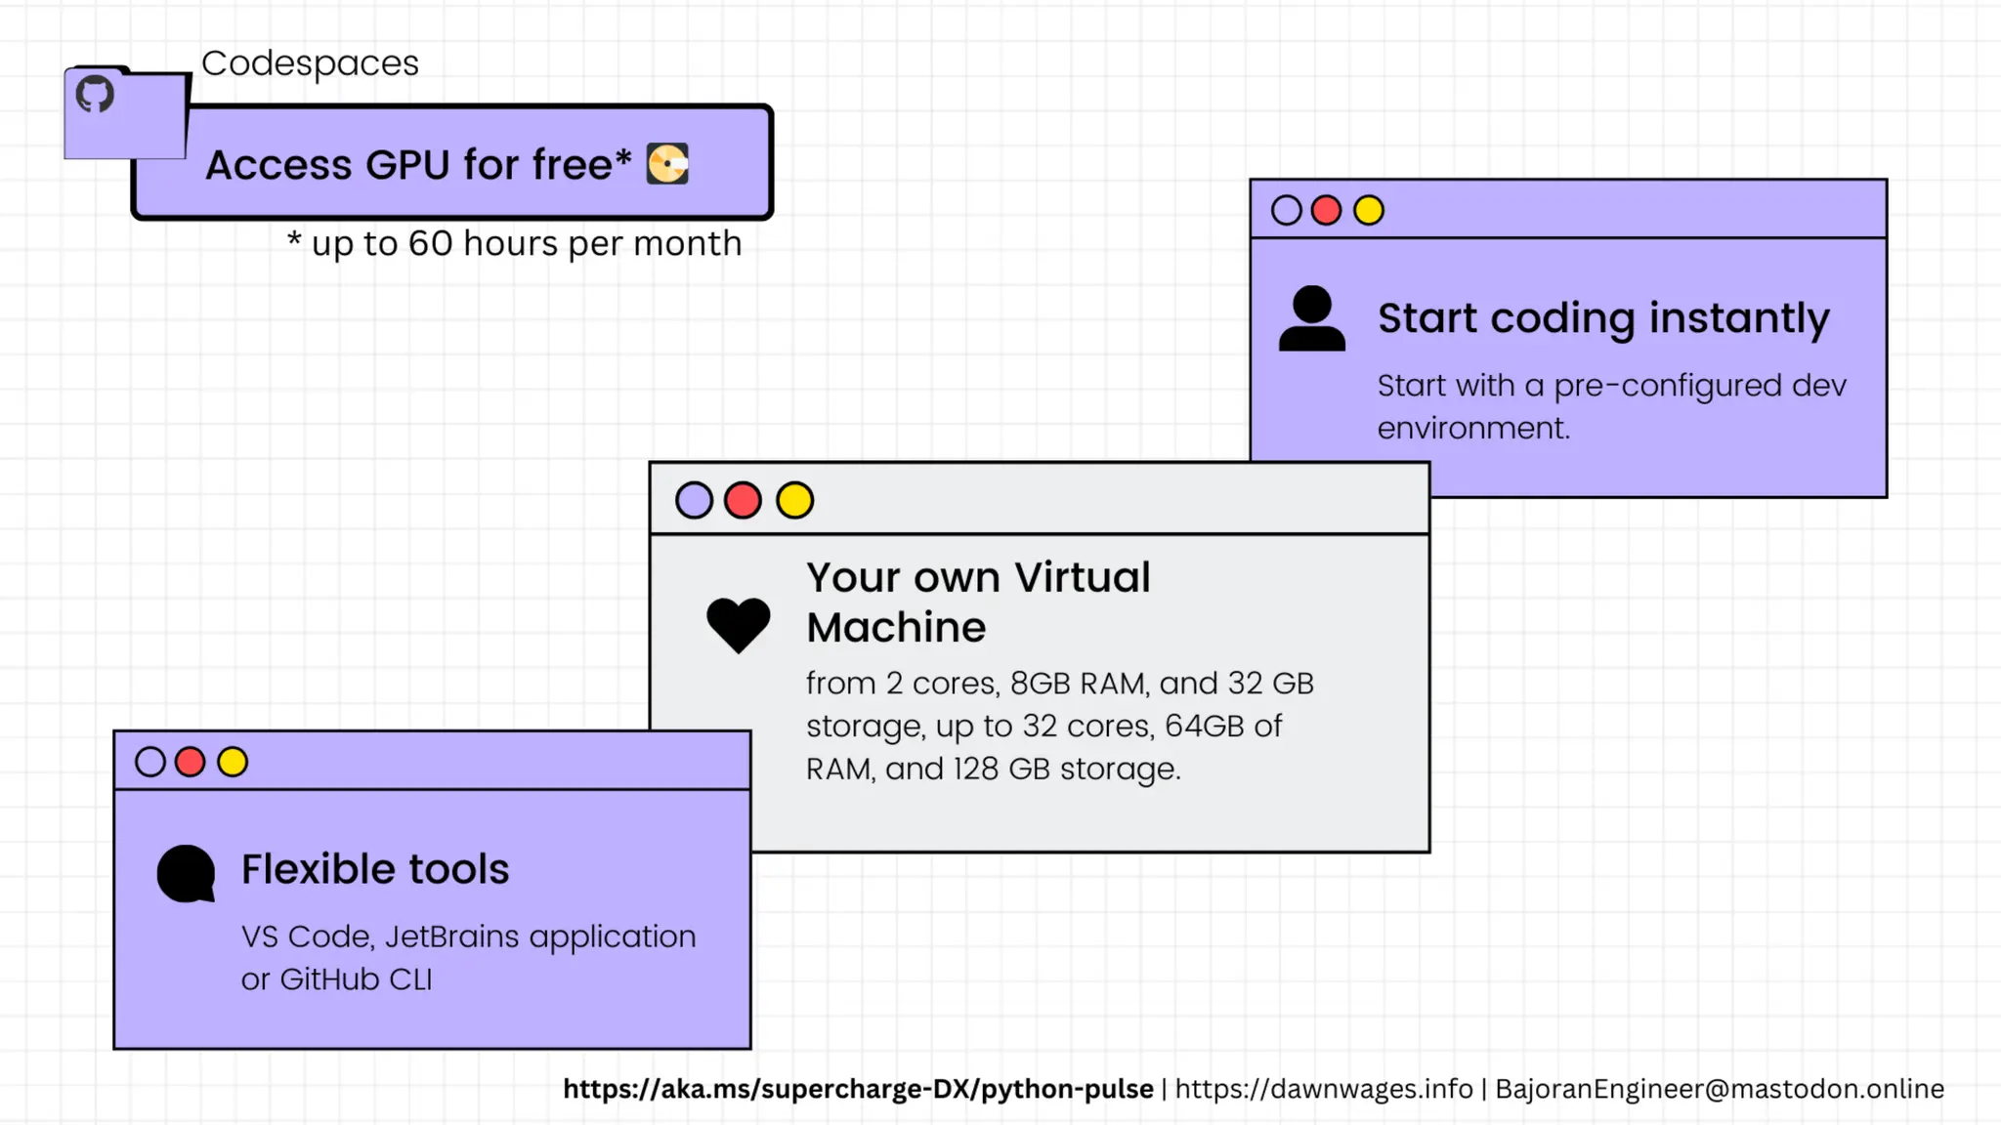
Task: Select the 'Your own Virtual Machine' heading
Action: point(978,603)
